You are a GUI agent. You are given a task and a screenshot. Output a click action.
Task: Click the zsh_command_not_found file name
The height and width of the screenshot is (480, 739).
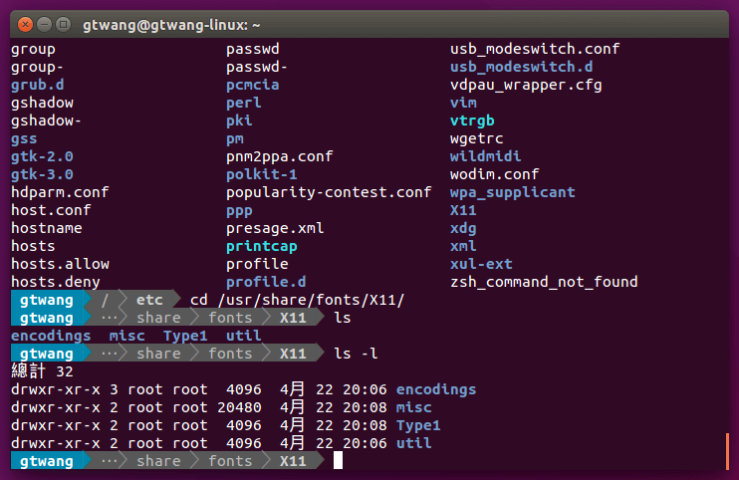[544, 282]
